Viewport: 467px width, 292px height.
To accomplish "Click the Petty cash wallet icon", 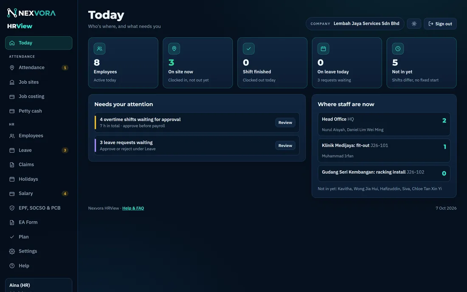I will (x=12, y=111).
